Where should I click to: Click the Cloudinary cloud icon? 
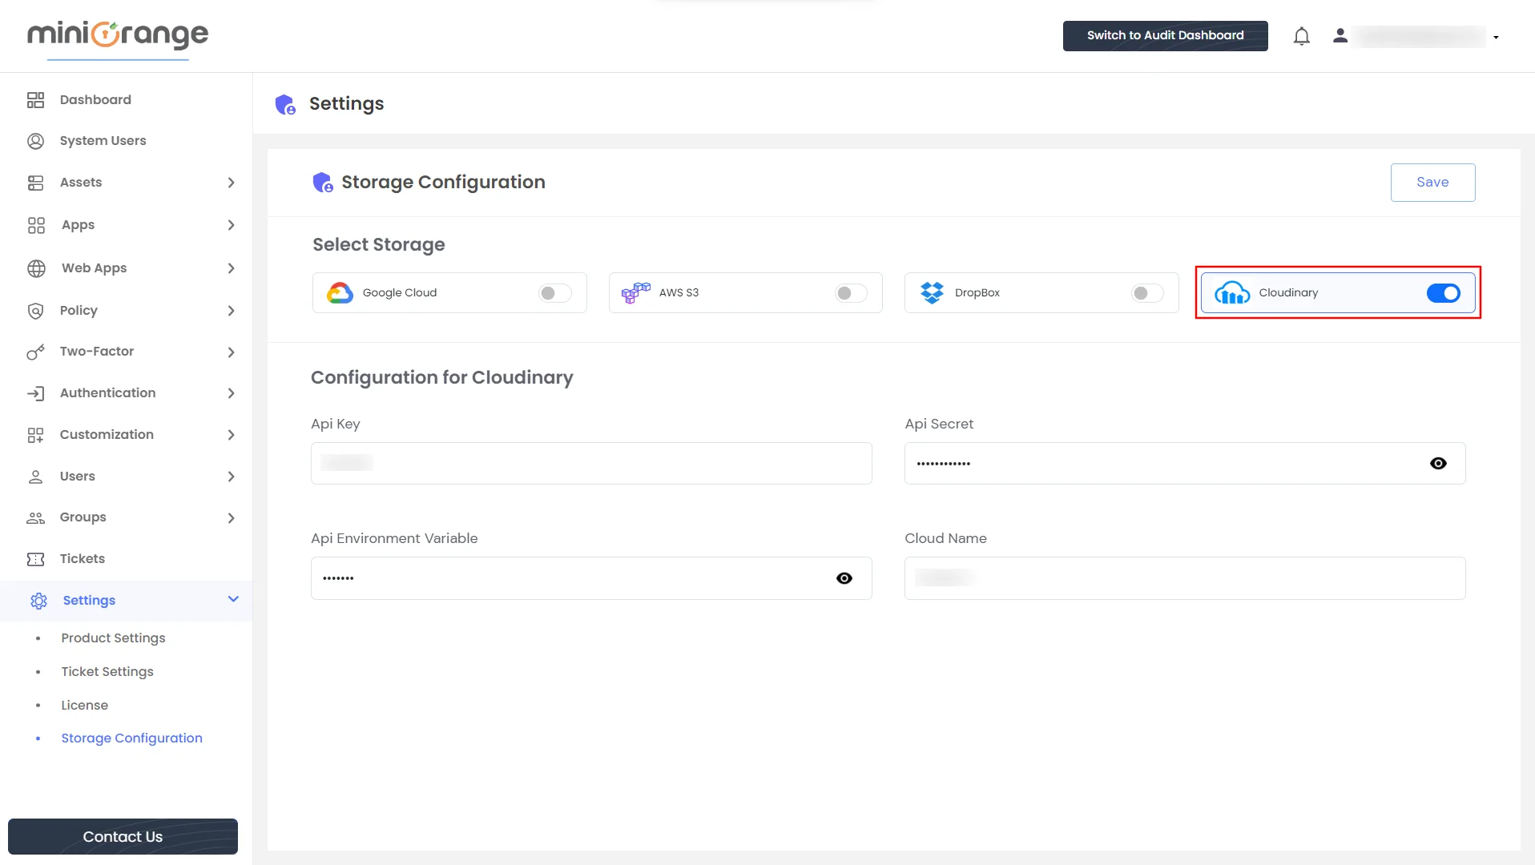pos(1232,292)
